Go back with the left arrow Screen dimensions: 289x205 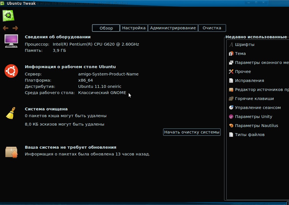6,28
